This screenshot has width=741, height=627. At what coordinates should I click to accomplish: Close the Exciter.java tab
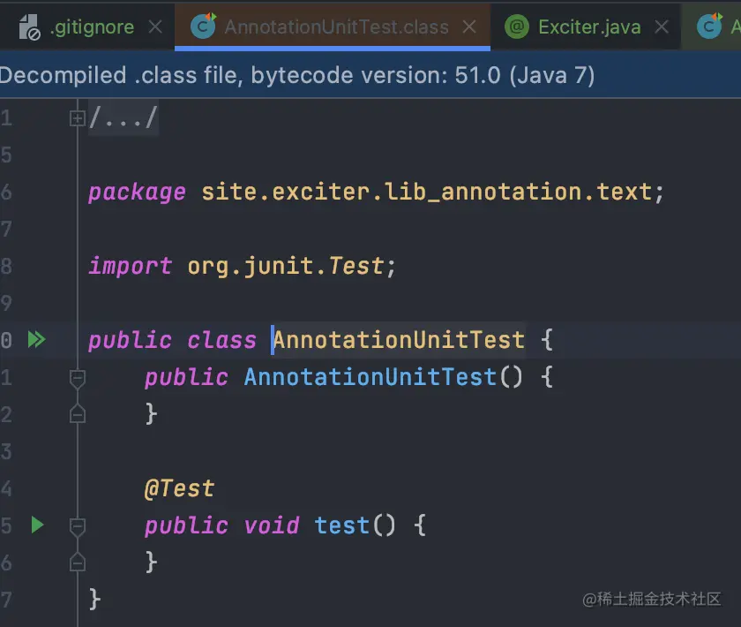[662, 27]
